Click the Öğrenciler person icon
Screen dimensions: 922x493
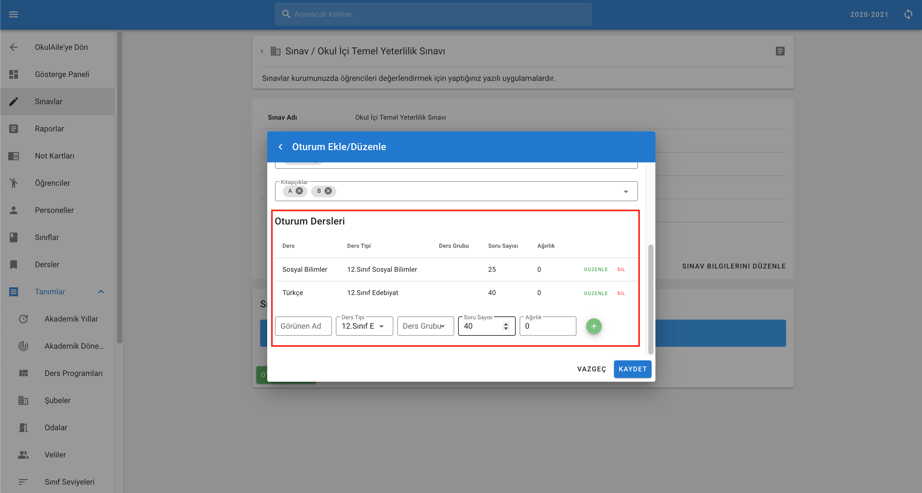(x=14, y=183)
